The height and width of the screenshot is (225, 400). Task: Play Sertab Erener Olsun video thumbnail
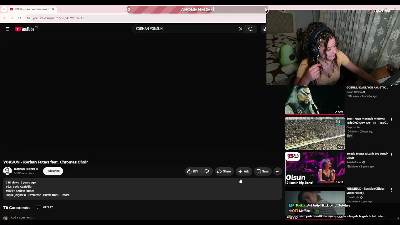click(315, 168)
